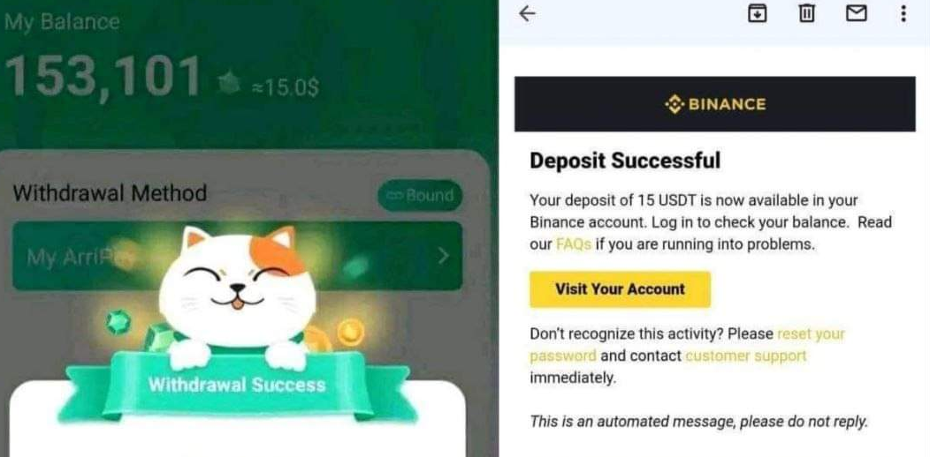This screenshot has width=930, height=457.
Task: Click the Bound status badge
Action: coord(420,195)
